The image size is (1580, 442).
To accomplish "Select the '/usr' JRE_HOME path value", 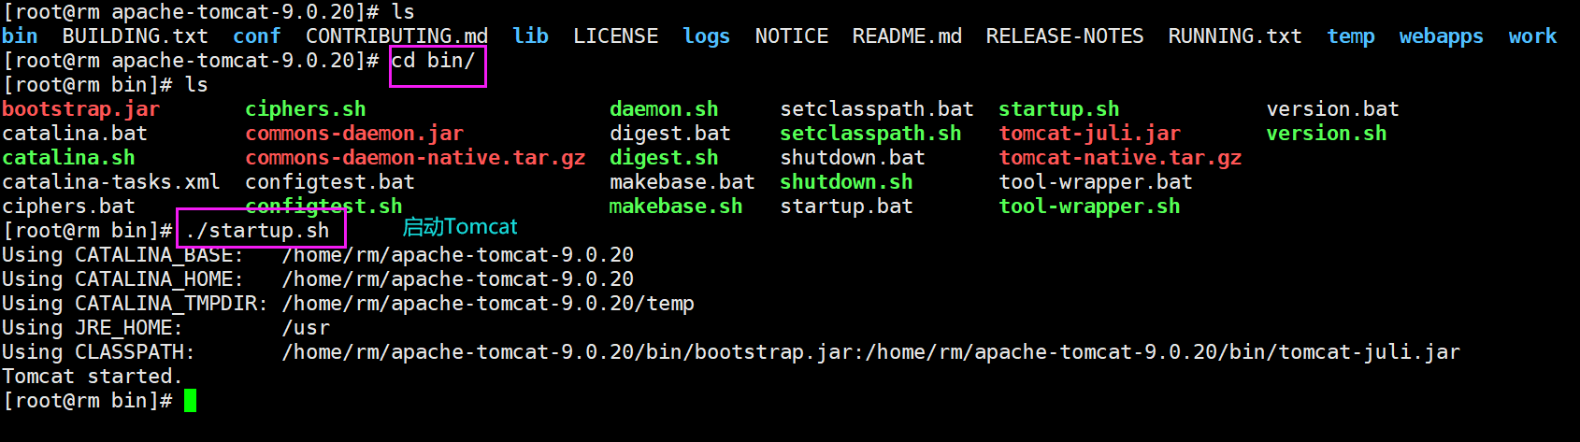I will tap(306, 328).
